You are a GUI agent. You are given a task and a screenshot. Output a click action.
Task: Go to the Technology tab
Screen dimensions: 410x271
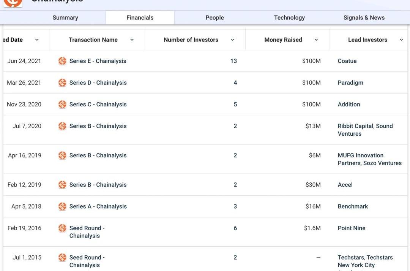pos(289,17)
